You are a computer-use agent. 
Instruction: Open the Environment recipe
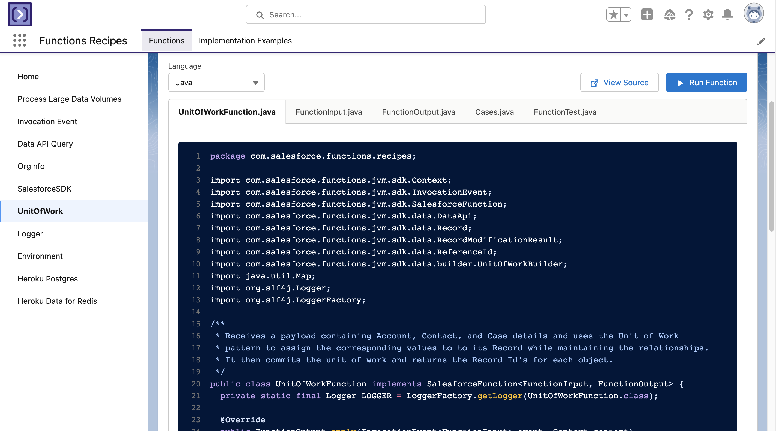click(x=74, y=256)
